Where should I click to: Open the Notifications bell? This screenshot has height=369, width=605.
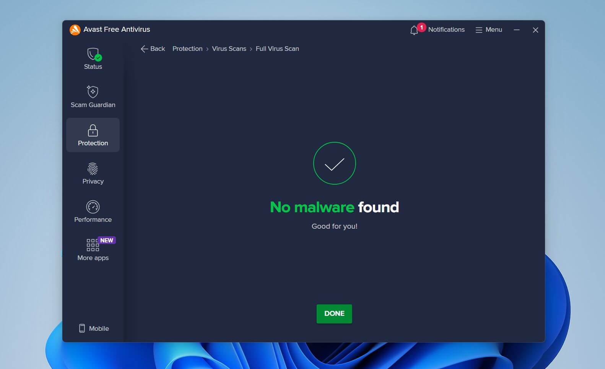pos(414,30)
